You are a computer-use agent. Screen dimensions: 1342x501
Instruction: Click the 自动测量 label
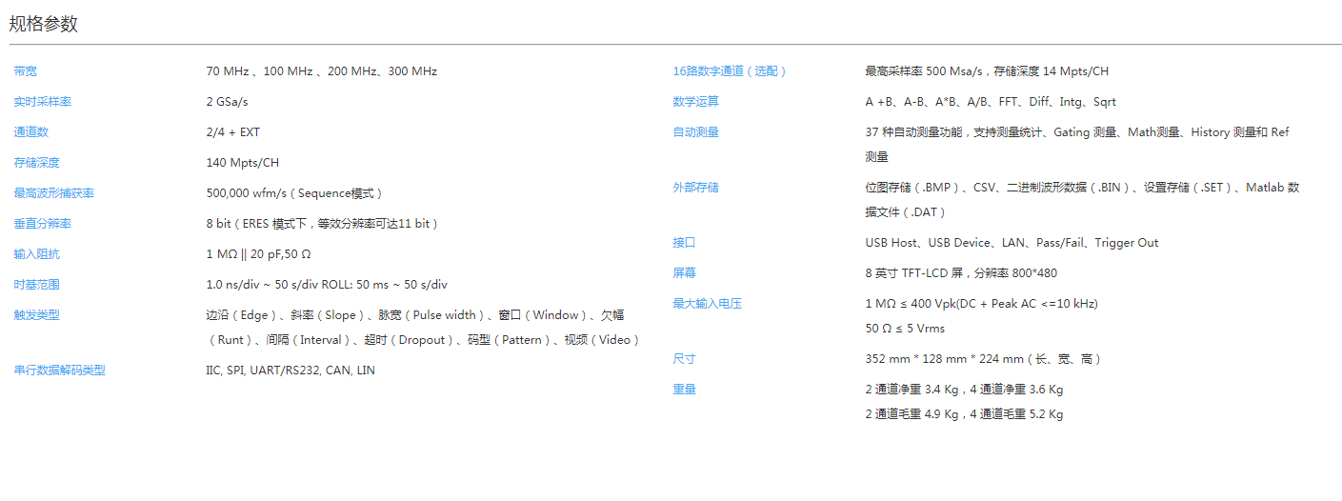[696, 132]
